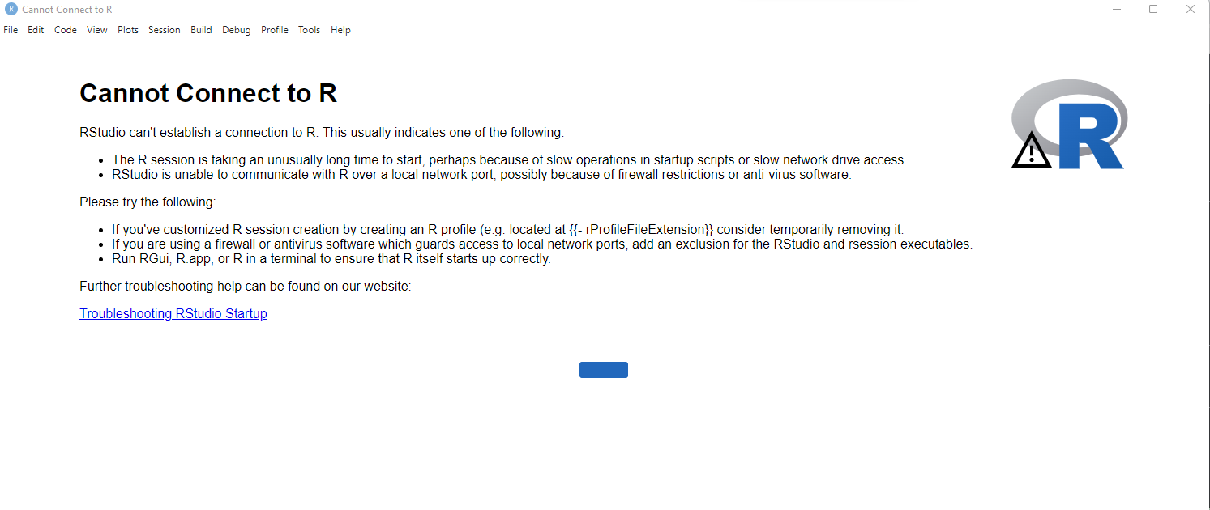Select the Cannot Connect to R heading
1210x510 pixels.
[x=207, y=93]
